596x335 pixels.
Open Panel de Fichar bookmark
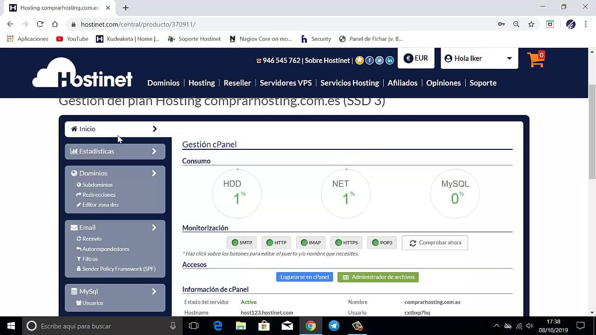tap(371, 39)
